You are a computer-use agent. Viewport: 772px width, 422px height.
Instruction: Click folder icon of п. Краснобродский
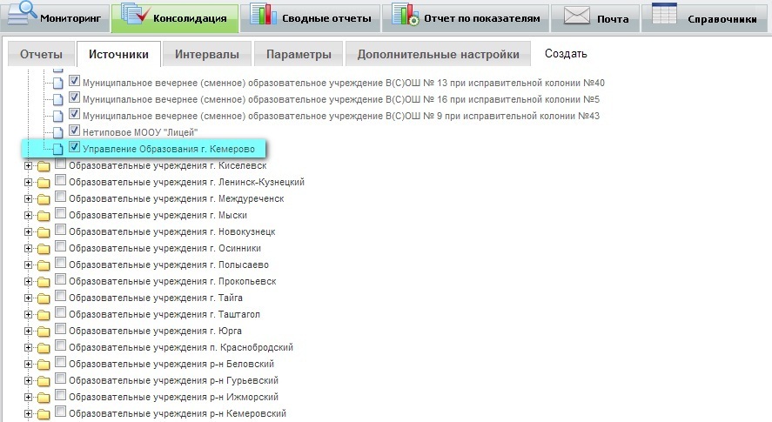(44, 348)
